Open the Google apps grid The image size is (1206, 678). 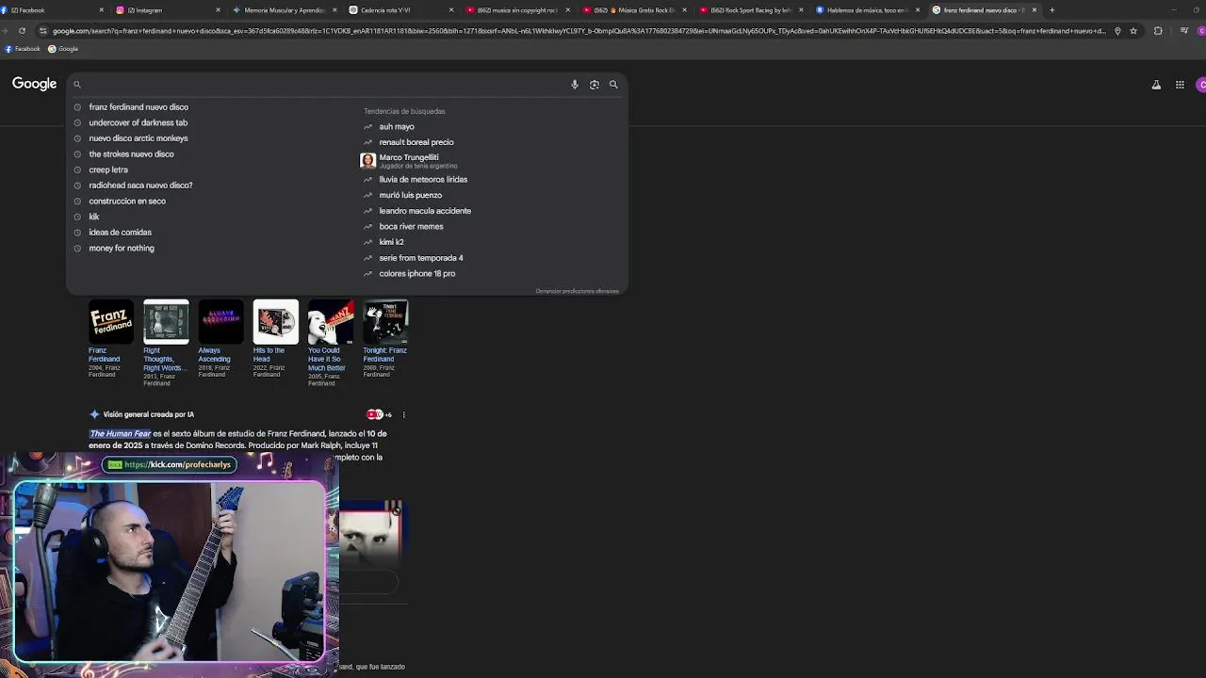(x=1180, y=85)
